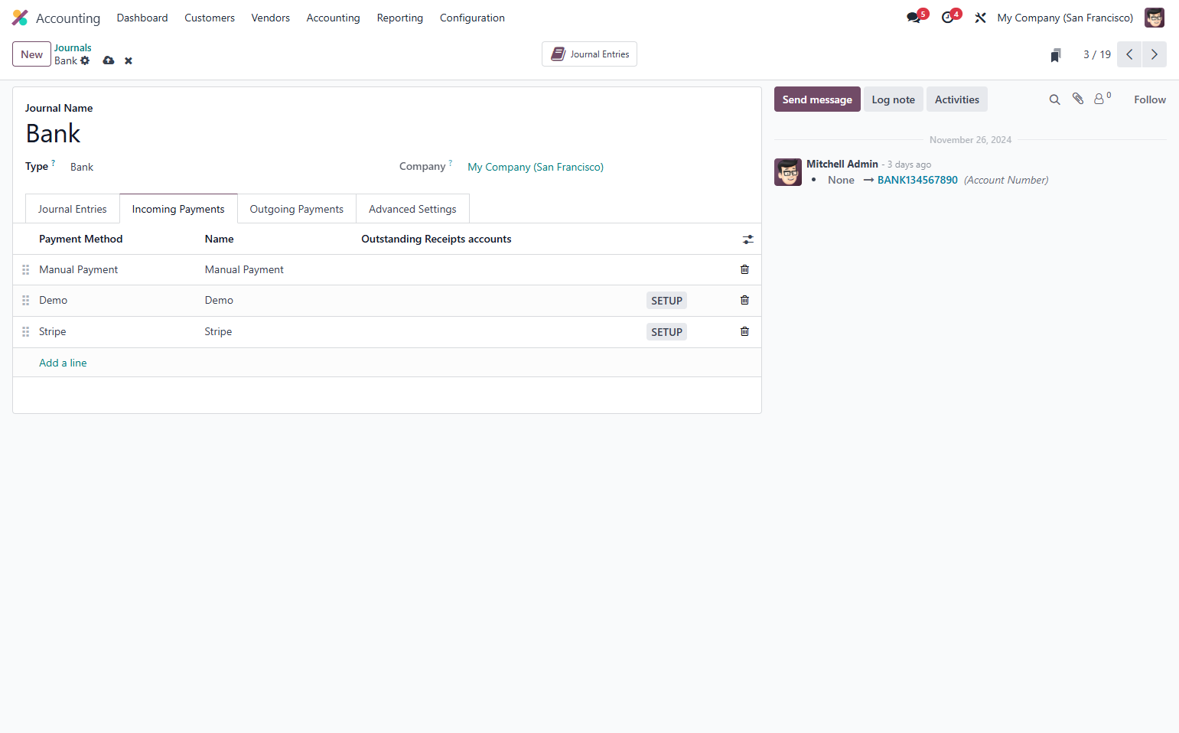1179x733 pixels.
Task: Click SETUP on the Demo row
Action: [x=666, y=301]
